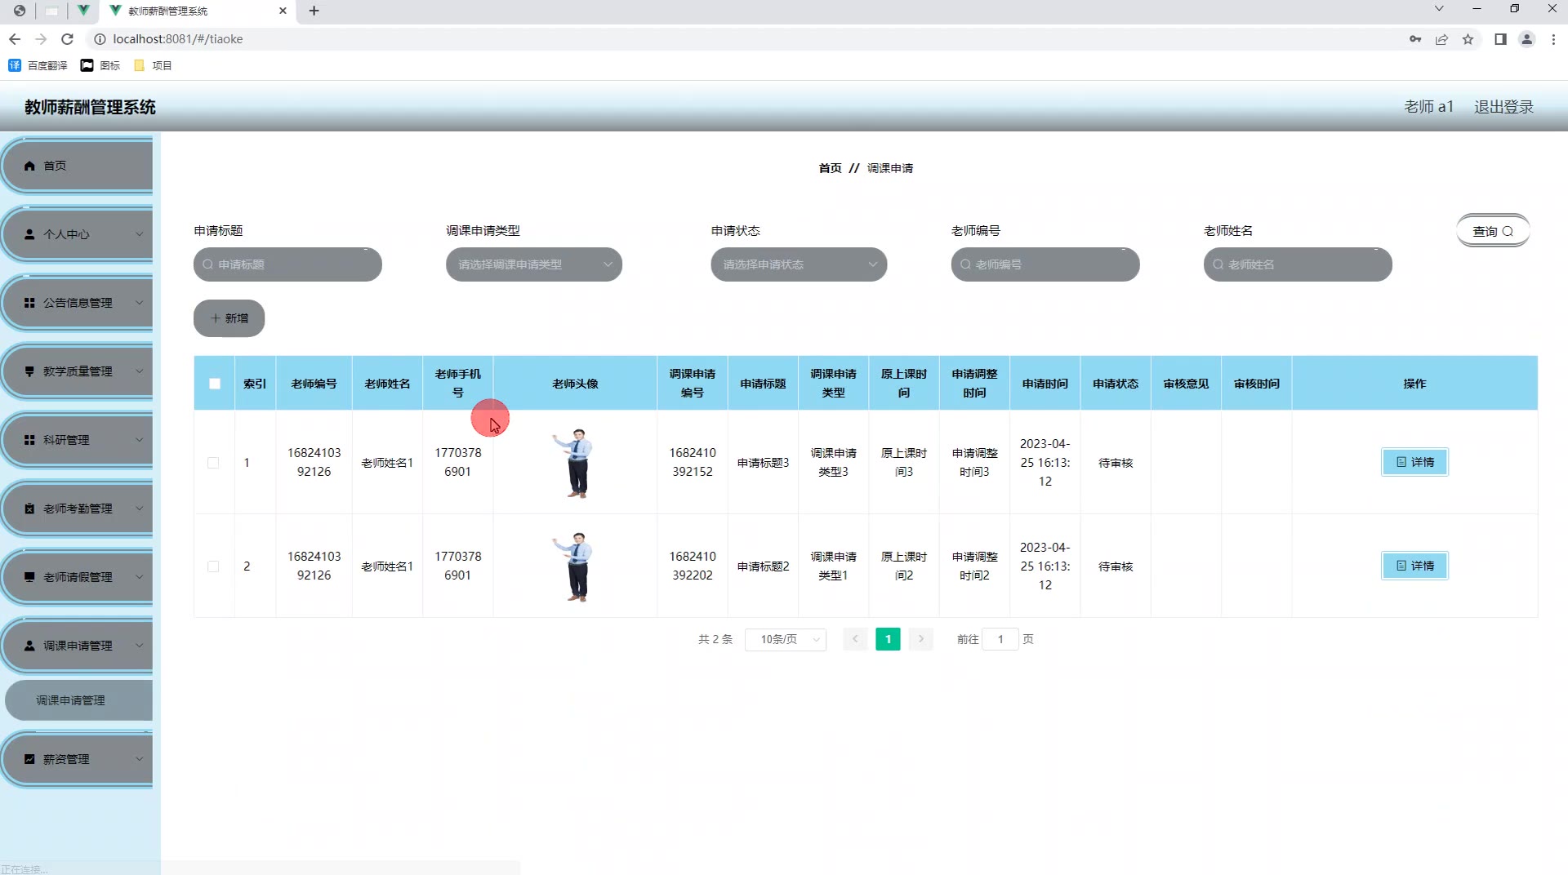The height and width of the screenshot is (875, 1568).
Task: Select page 1 in pagination
Action: [x=888, y=639]
